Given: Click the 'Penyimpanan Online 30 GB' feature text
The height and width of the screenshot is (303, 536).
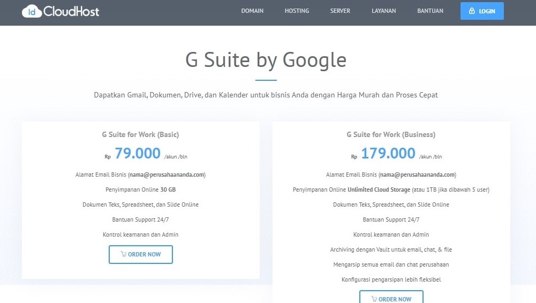Looking at the screenshot, I should 141,190.
